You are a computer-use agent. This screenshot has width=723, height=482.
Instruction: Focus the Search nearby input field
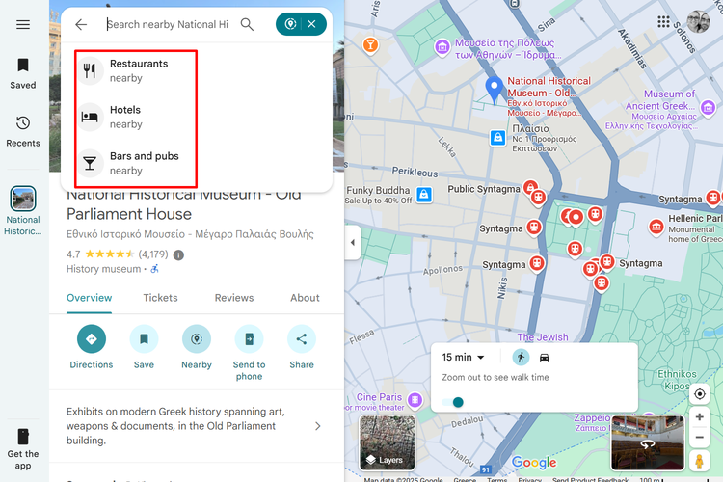coord(168,24)
